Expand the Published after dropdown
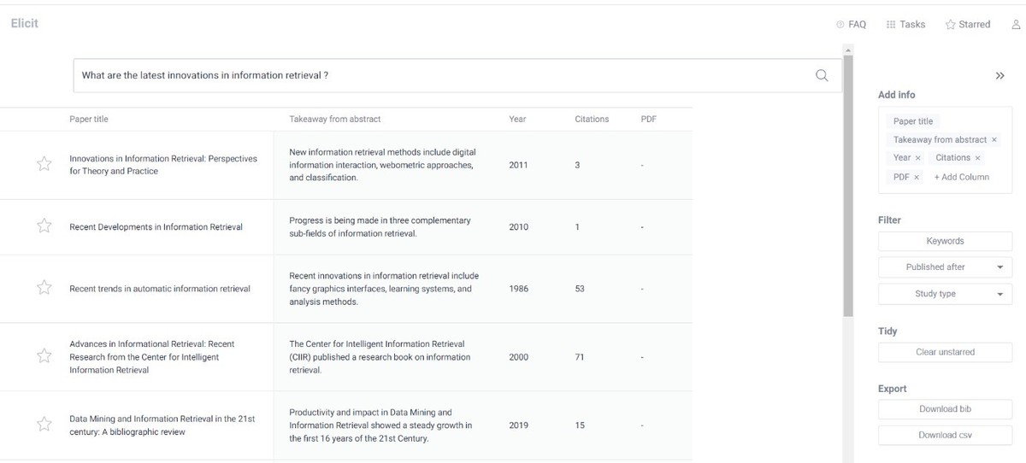Viewport: 1026px width, 463px height. [945, 267]
